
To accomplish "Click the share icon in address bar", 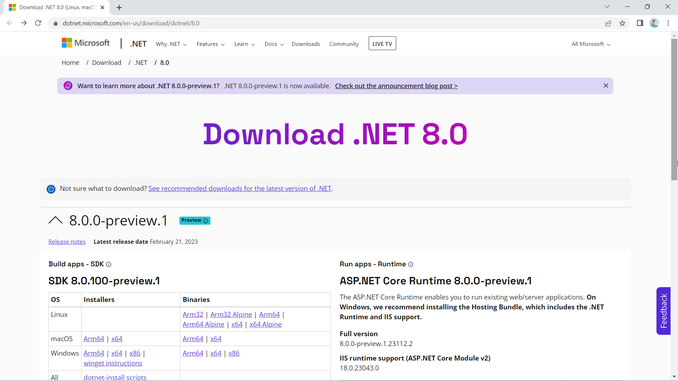I will pos(608,23).
